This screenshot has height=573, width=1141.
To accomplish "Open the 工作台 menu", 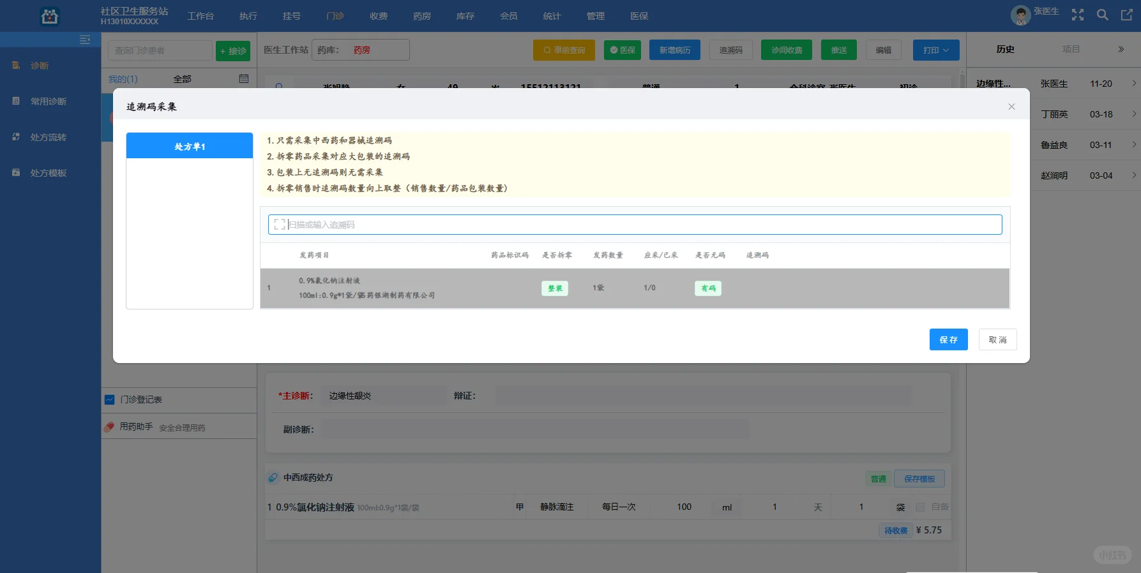I will (x=200, y=16).
